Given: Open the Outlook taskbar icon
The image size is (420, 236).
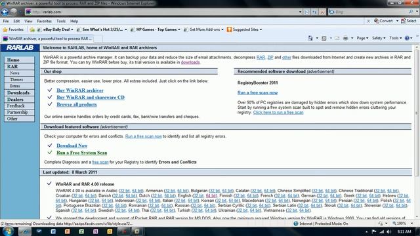Looking at the screenshot, I should pos(110,231).
